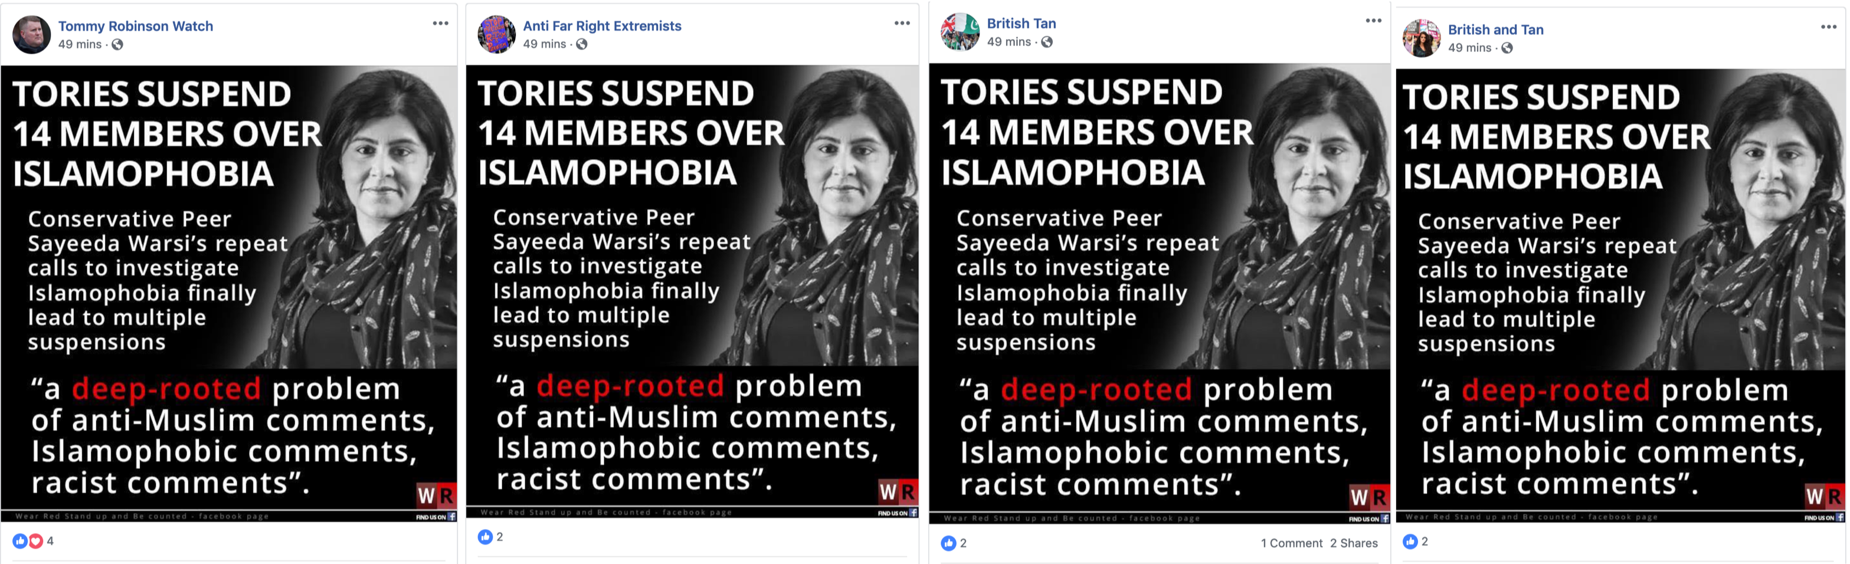Open Anti Far Right Extremists page link
The width and height of the screenshot is (1850, 564).
602,26
